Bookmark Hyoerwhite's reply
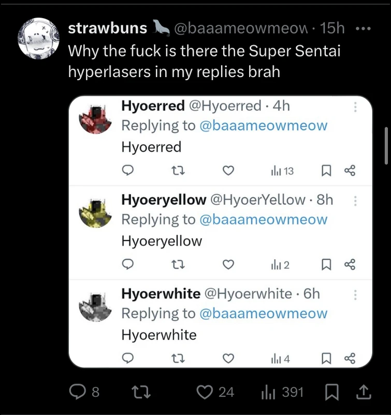The height and width of the screenshot is (415, 391). point(326,358)
